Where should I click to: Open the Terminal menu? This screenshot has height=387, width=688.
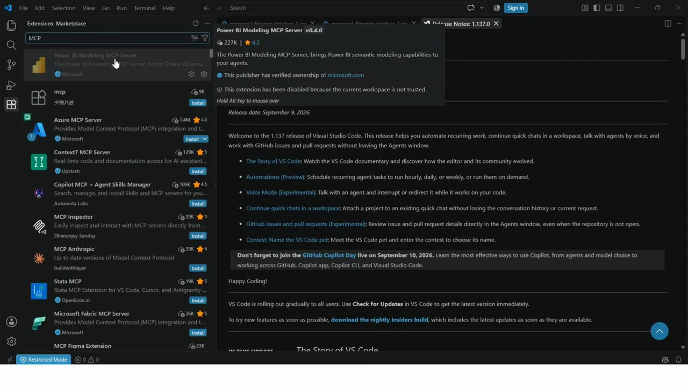[x=145, y=8]
